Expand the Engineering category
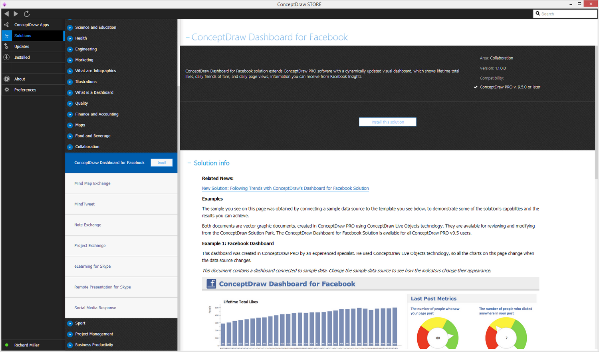The width and height of the screenshot is (599, 352). tap(70, 49)
